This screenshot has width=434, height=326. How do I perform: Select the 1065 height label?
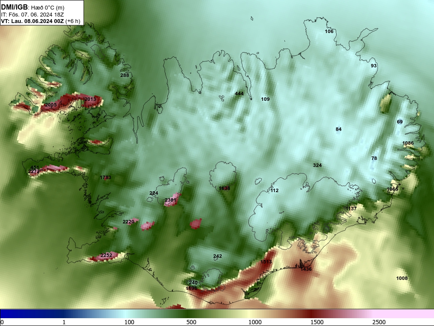[392, 189]
